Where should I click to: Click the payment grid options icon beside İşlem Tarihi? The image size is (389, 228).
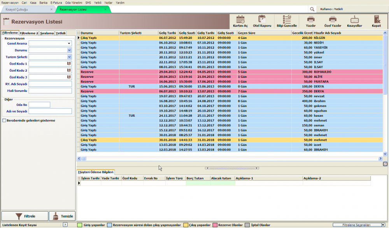79,178
